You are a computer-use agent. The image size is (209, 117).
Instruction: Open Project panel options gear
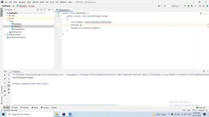click(x=49, y=10)
